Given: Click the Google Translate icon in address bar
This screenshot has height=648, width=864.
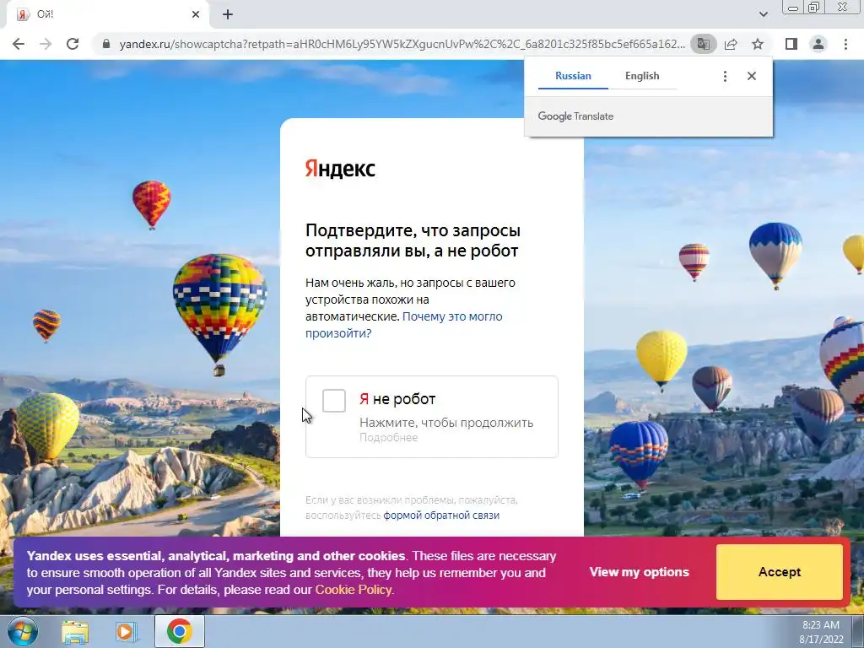Looking at the screenshot, I should tap(703, 44).
